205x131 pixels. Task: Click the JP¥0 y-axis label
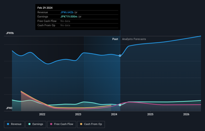pos(9,108)
